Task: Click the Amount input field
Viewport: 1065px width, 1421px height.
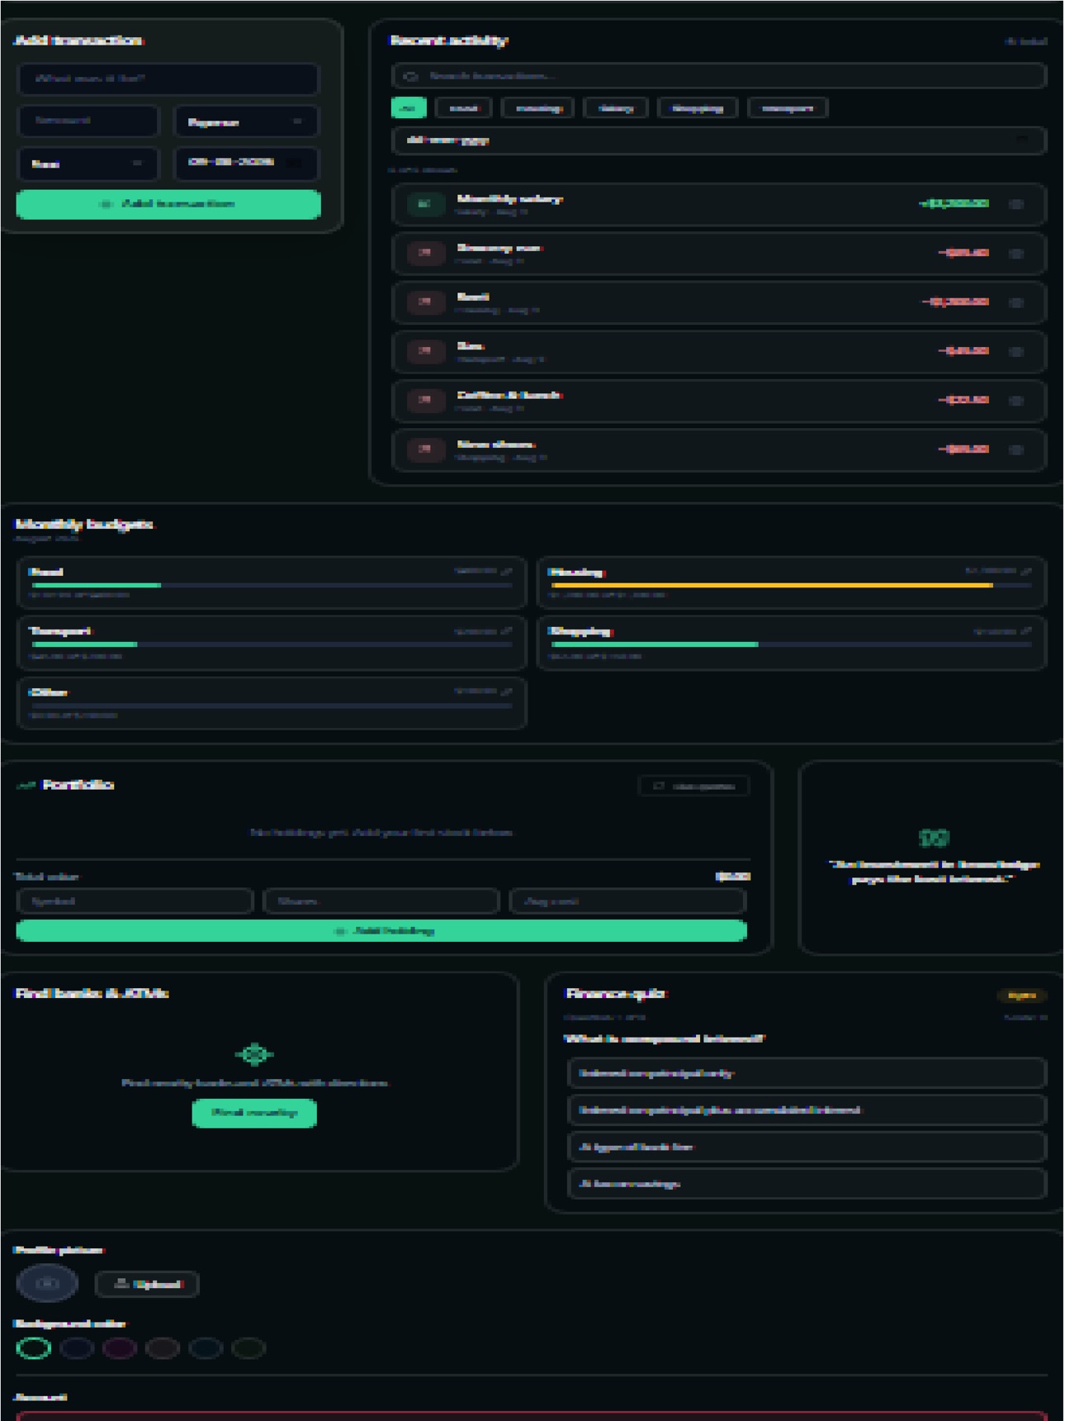Action: pos(88,121)
